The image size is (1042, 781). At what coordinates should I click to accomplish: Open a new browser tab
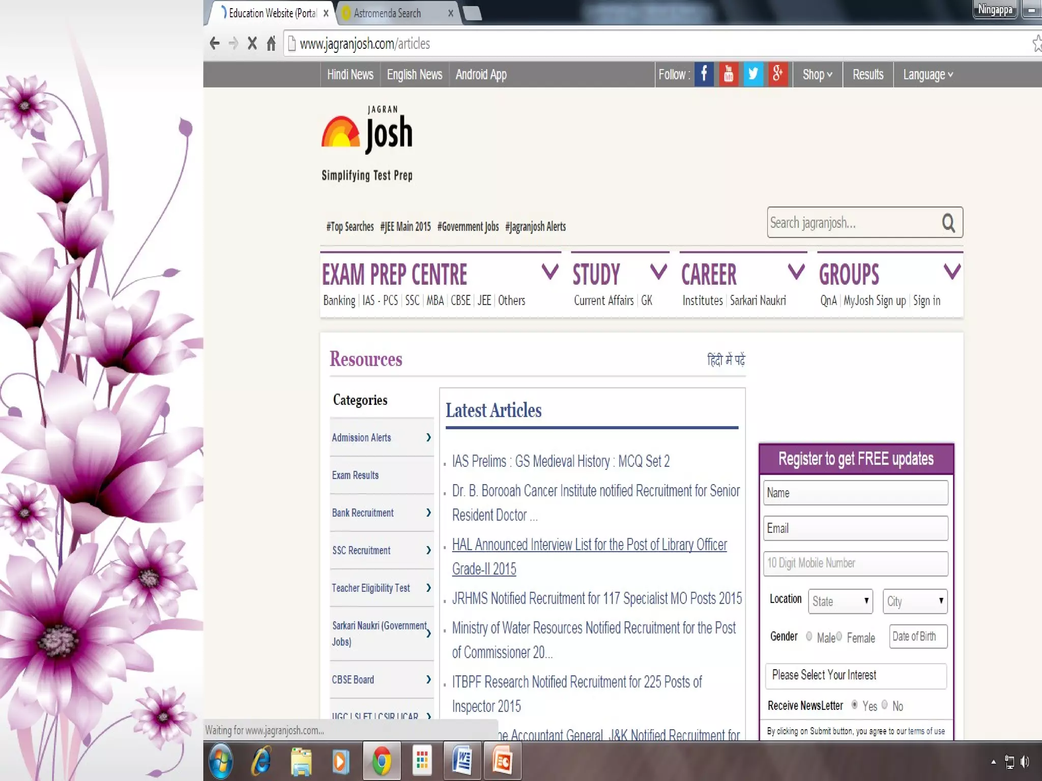pyautogui.click(x=473, y=14)
